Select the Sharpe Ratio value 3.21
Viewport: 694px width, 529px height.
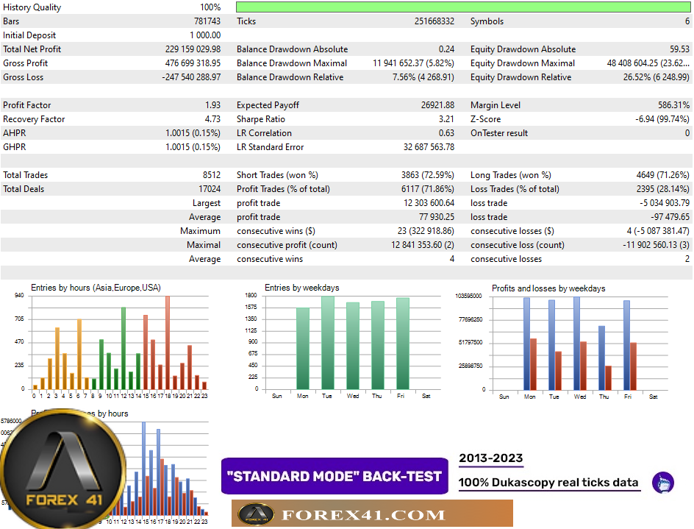(x=446, y=119)
